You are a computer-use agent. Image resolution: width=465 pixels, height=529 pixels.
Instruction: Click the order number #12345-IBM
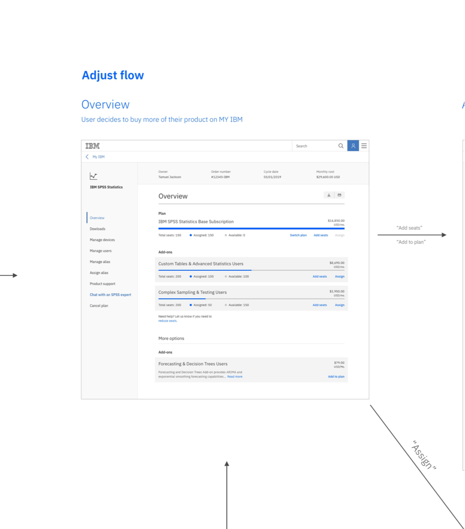tap(220, 177)
